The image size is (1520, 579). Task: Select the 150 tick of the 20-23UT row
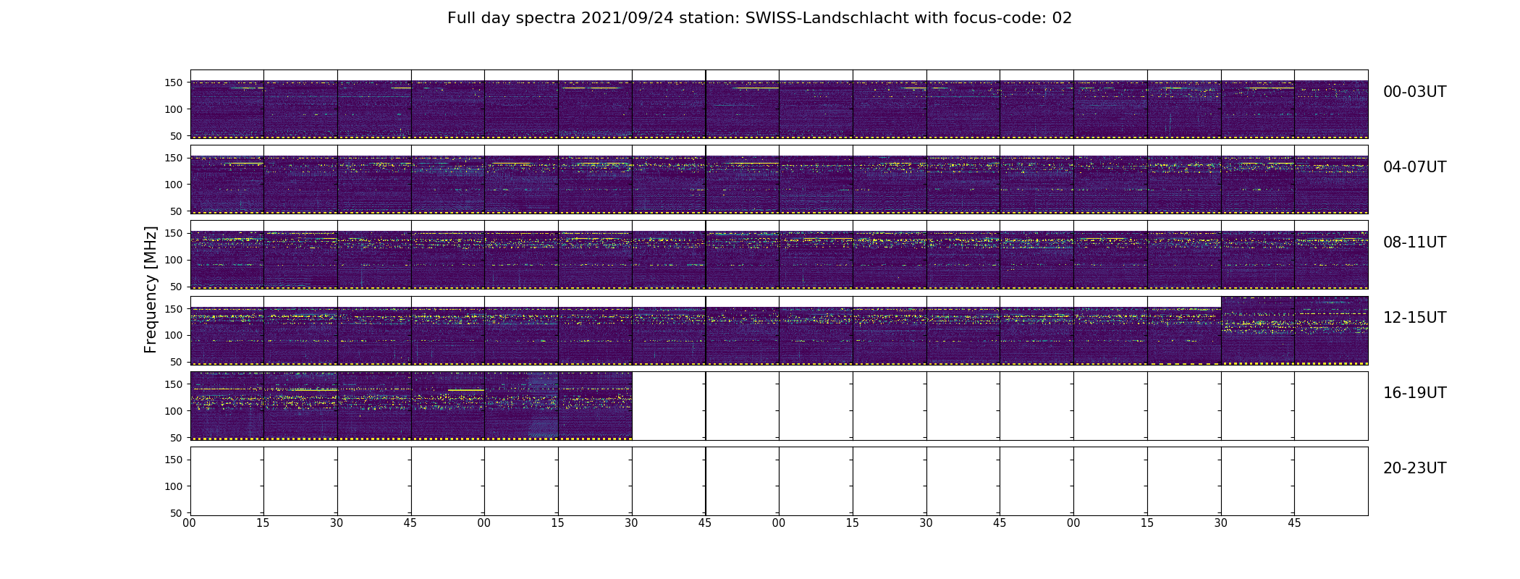[174, 460]
